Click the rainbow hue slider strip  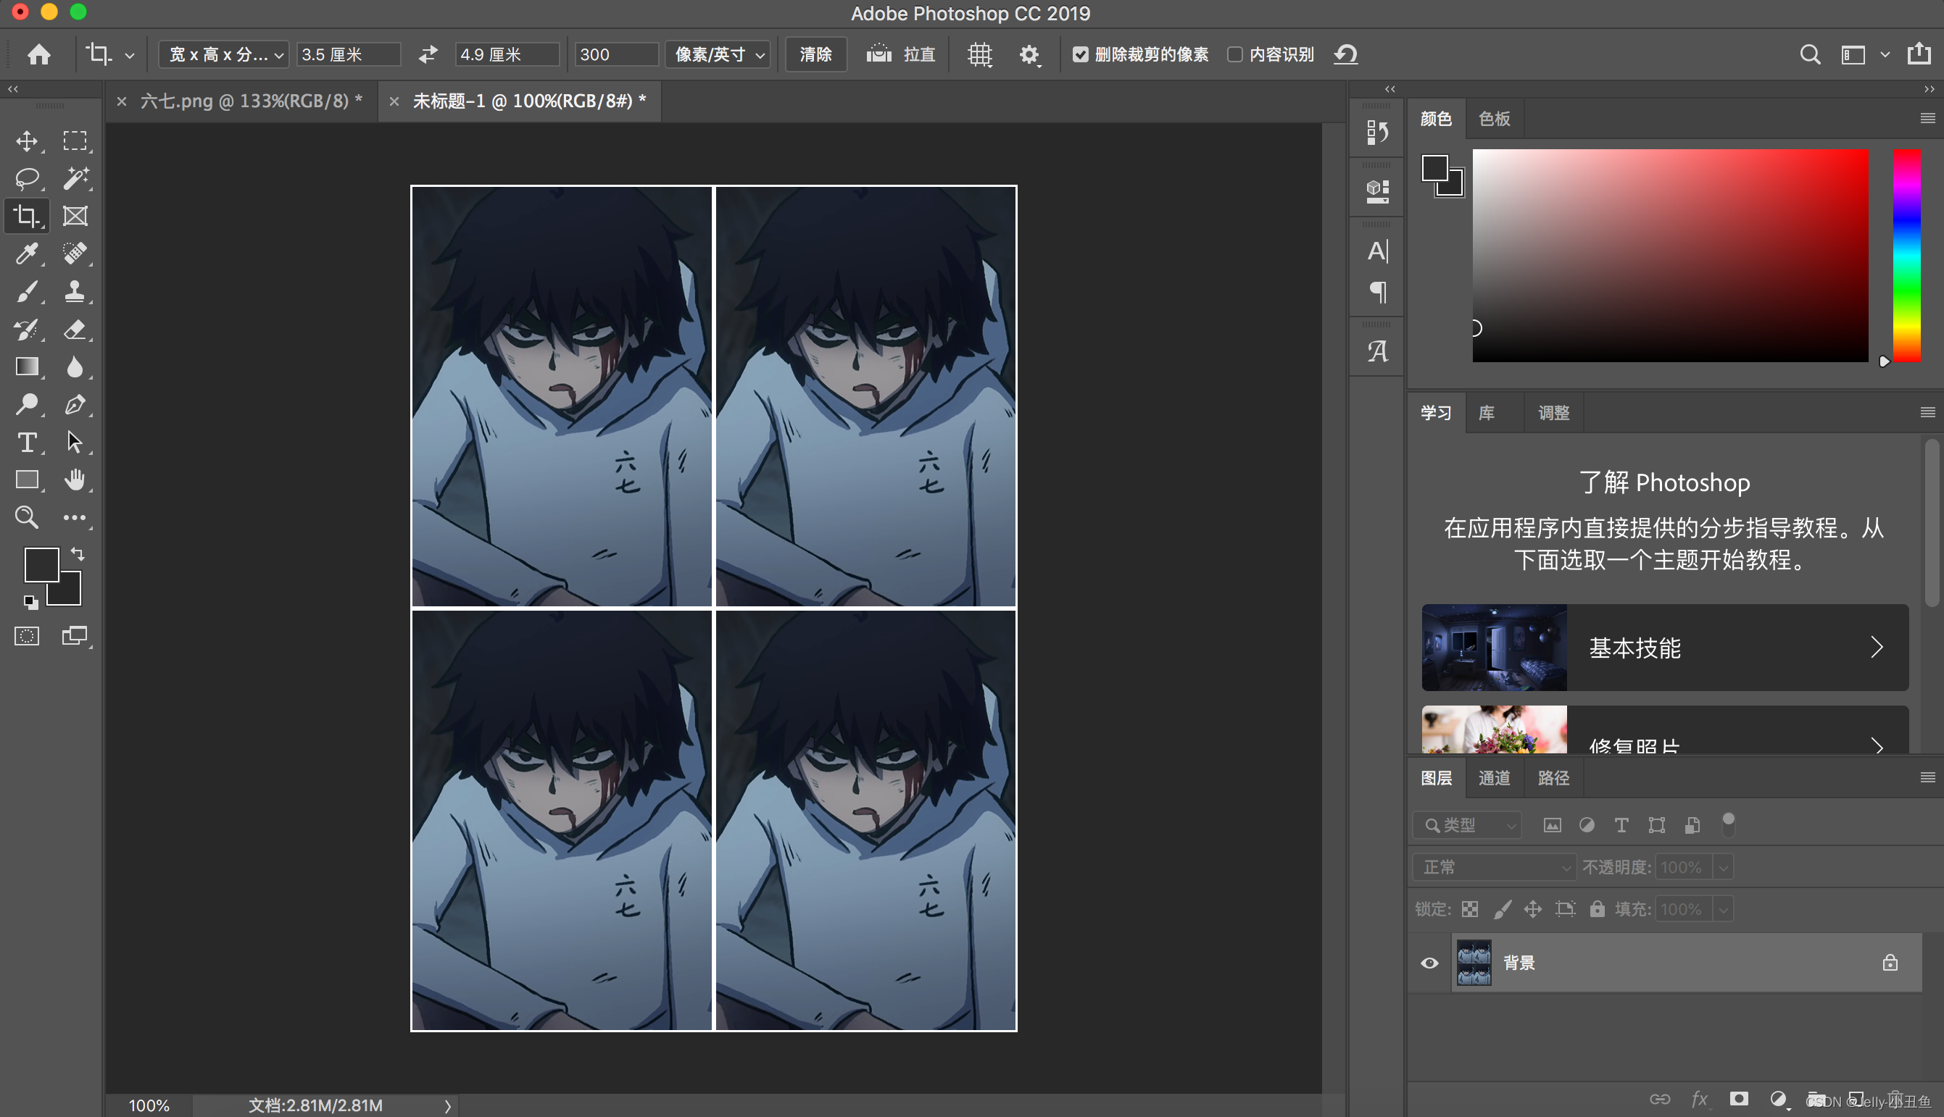(1906, 256)
